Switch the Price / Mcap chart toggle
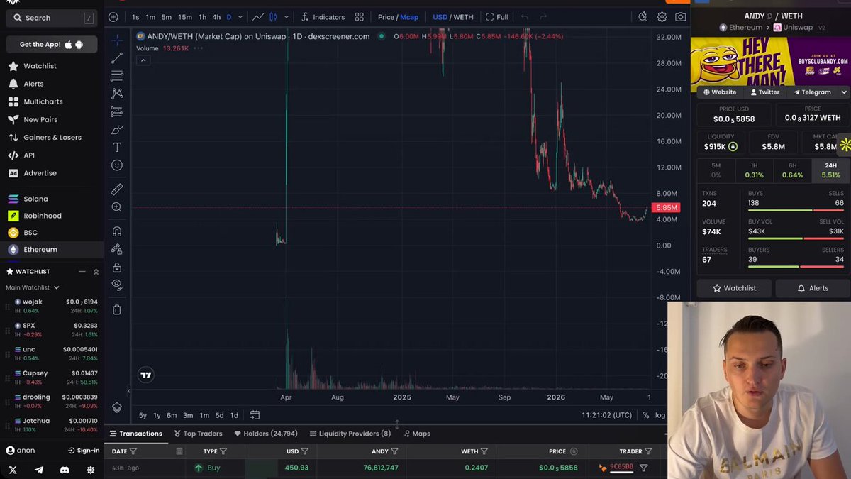The width and height of the screenshot is (851, 479). click(398, 17)
